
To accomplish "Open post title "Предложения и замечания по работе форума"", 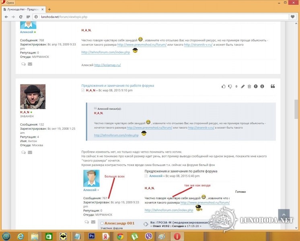I will point(117,86).
